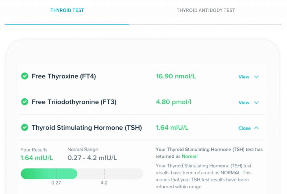Click the green checkmark beside Free Triiodothyronine (FT3)
287x194 pixels.
coord(25,102)
